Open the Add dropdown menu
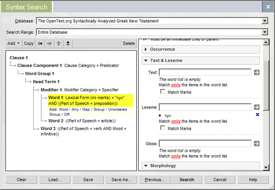Image resolution: width=275 pixels, height=190 pixels. (13, 43)
